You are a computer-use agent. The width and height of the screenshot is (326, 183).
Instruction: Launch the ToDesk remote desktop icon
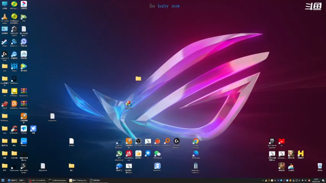[24, 130]
